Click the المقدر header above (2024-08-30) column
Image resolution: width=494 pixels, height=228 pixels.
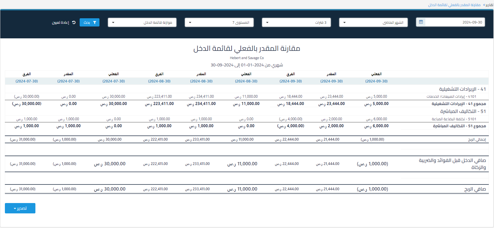201,74
